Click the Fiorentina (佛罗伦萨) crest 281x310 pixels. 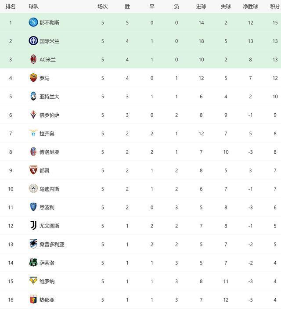[x=33, y=115]
